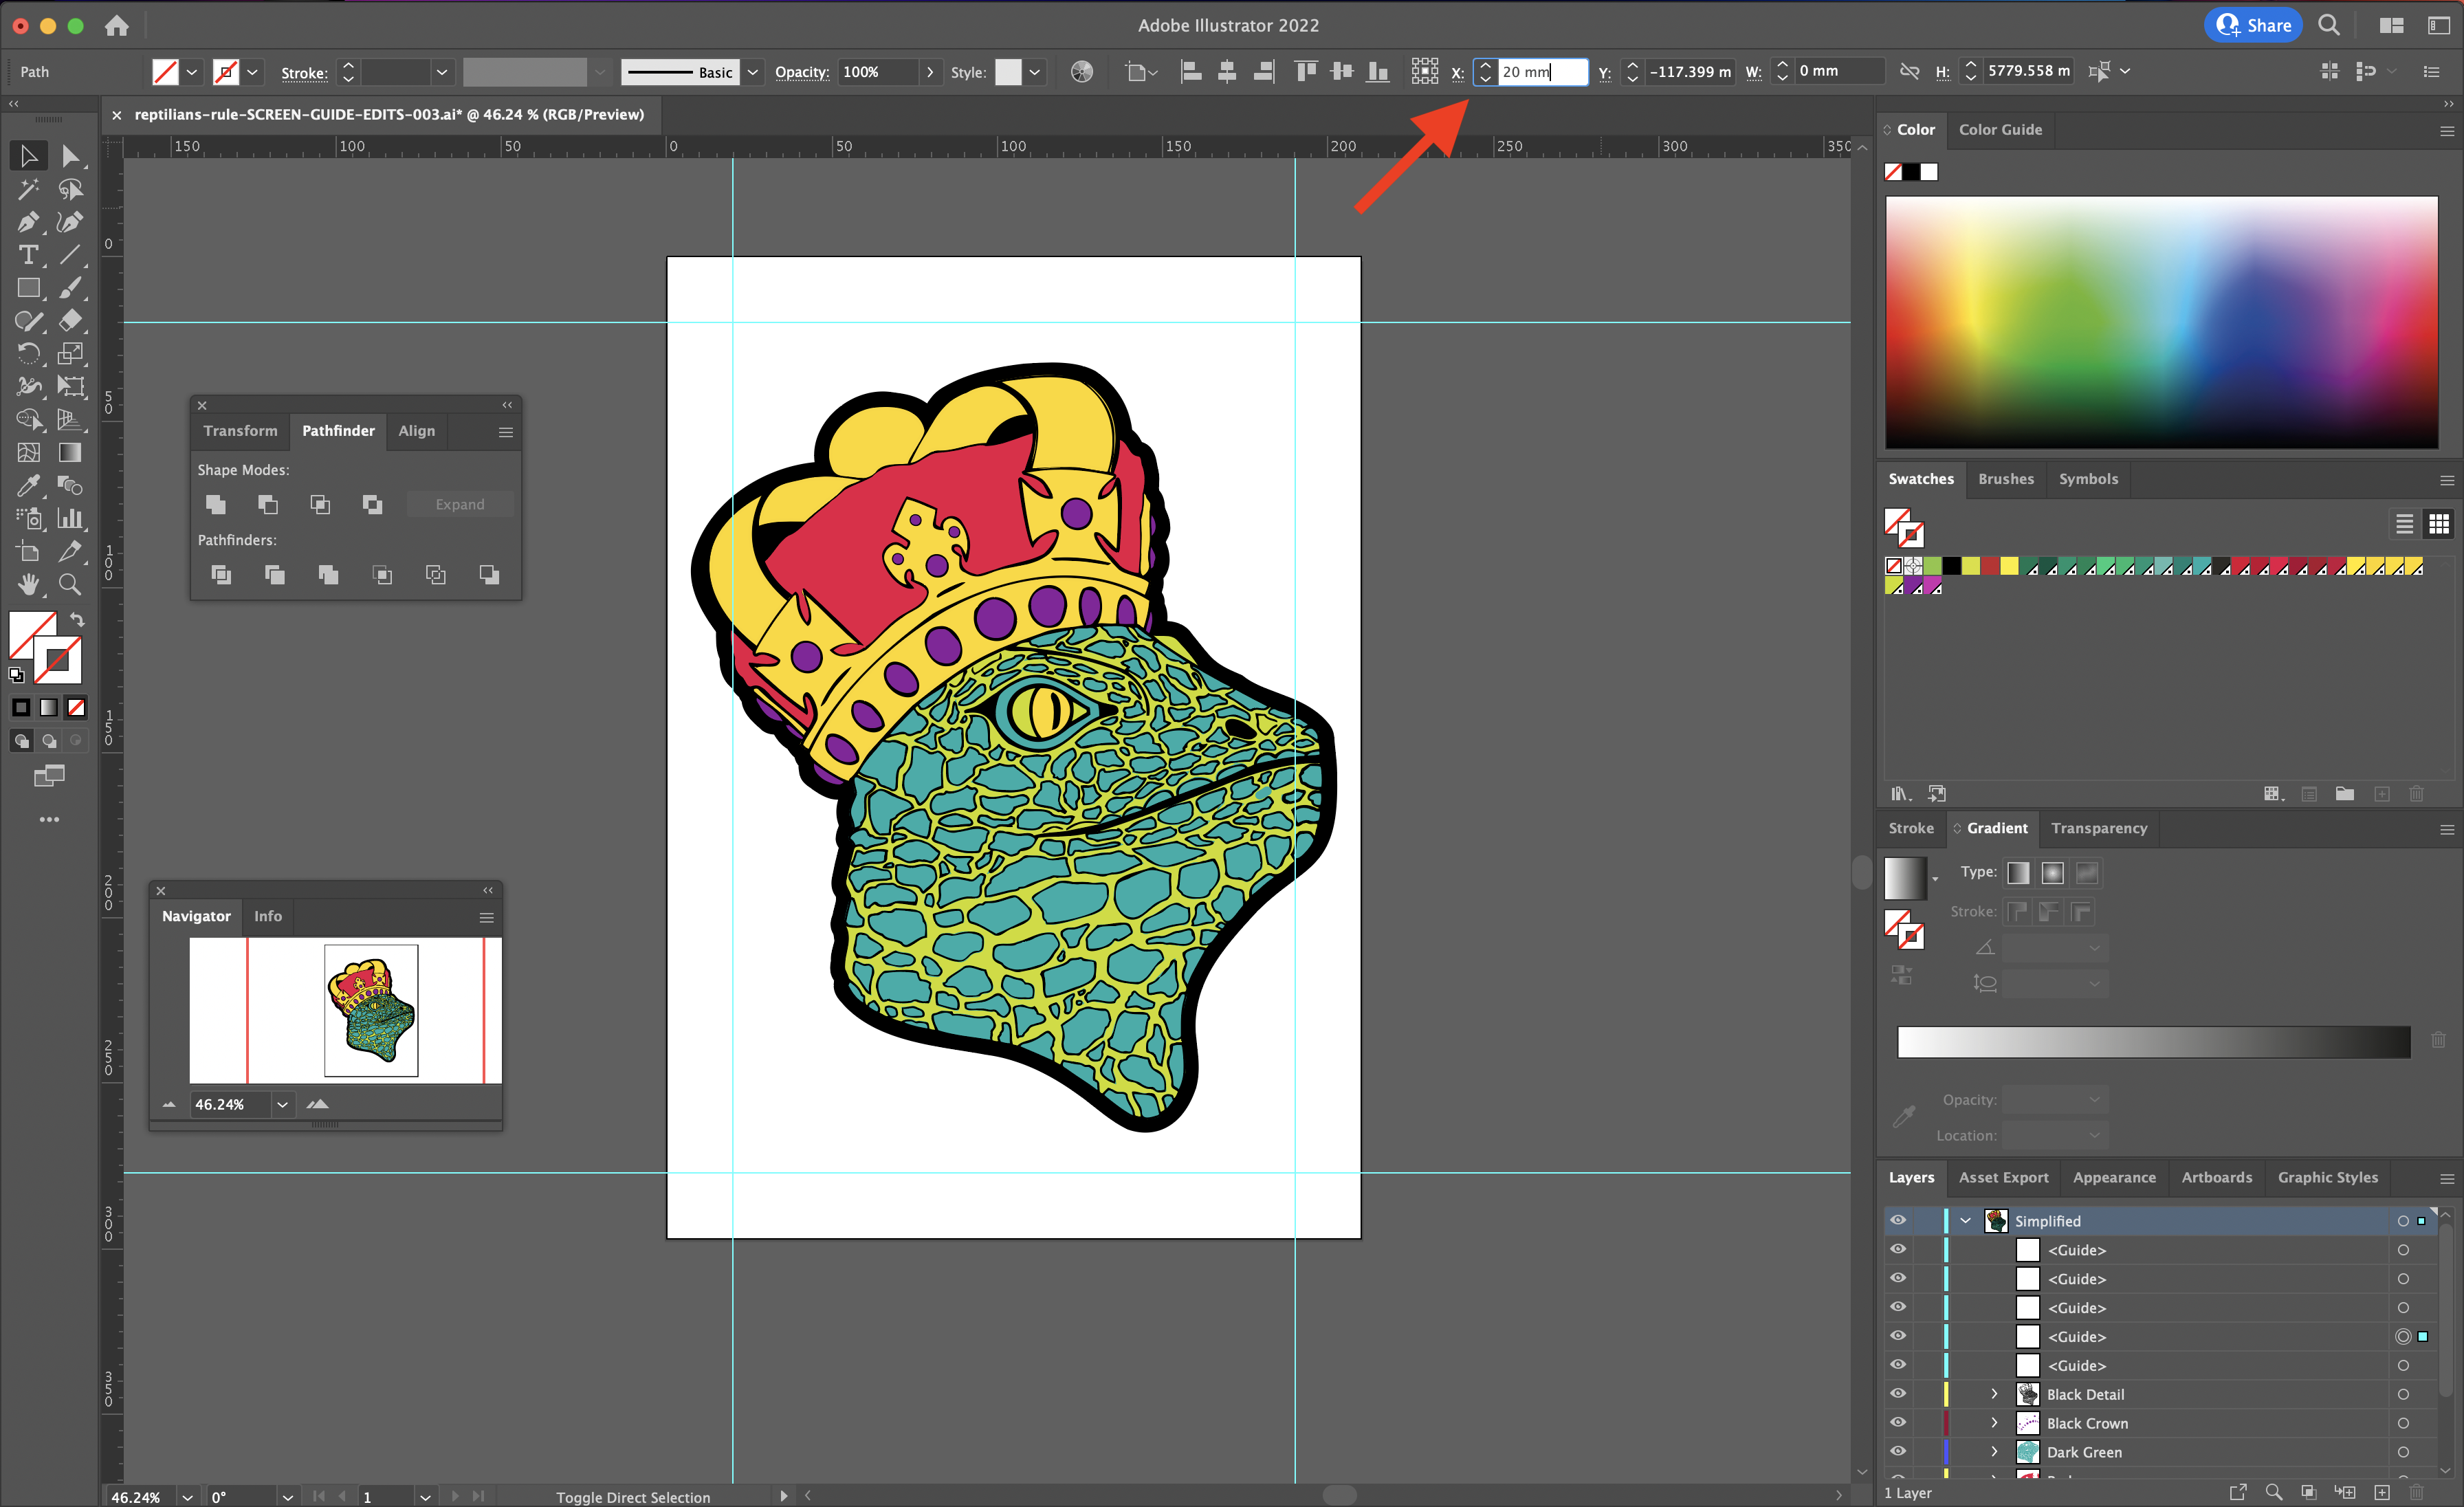Select the Eyedropper tool
Image resolution: width=2464 pixels, height=1507 pixels.
(28, 485)
